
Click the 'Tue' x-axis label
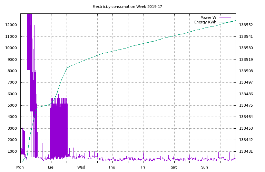tap(50, 167)
